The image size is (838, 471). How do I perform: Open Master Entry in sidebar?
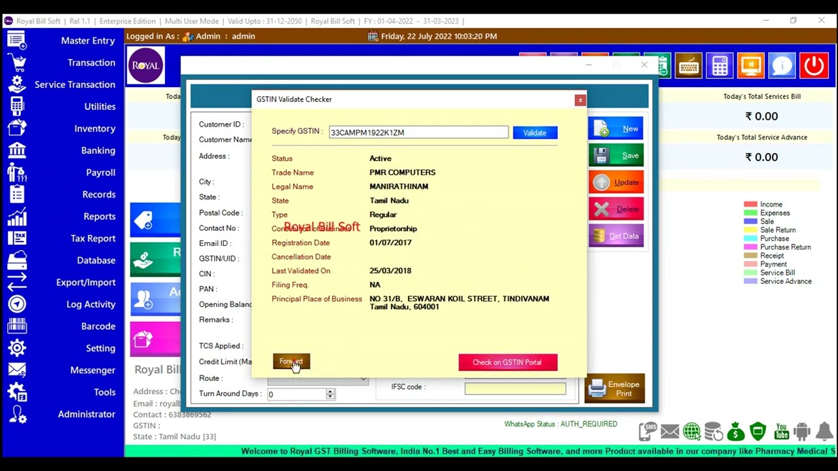click(88, 41)
